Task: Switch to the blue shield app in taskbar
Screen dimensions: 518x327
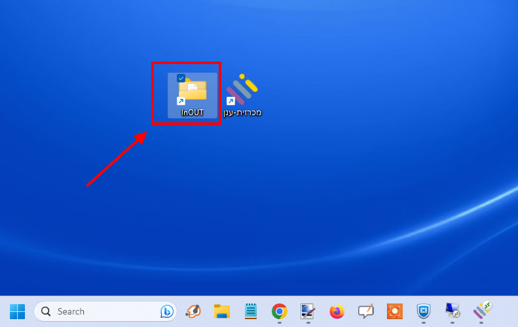Action: coord(423,311)
